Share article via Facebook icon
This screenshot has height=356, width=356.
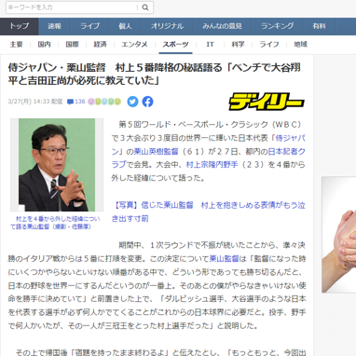click(x=148, y=102)
